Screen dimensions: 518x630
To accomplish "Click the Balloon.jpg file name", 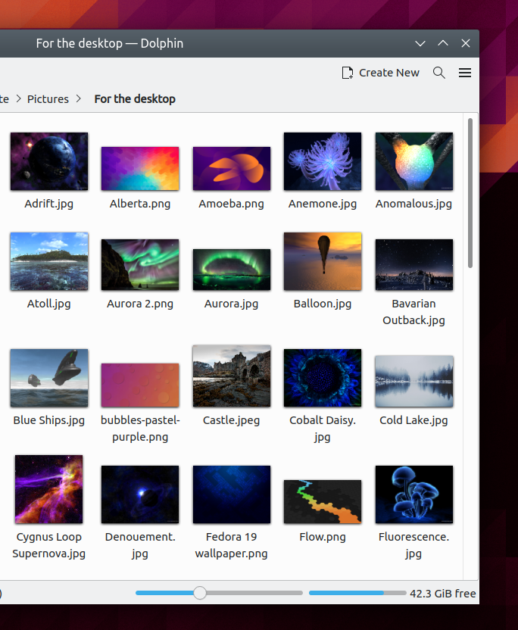I will (x=323, y=304).
